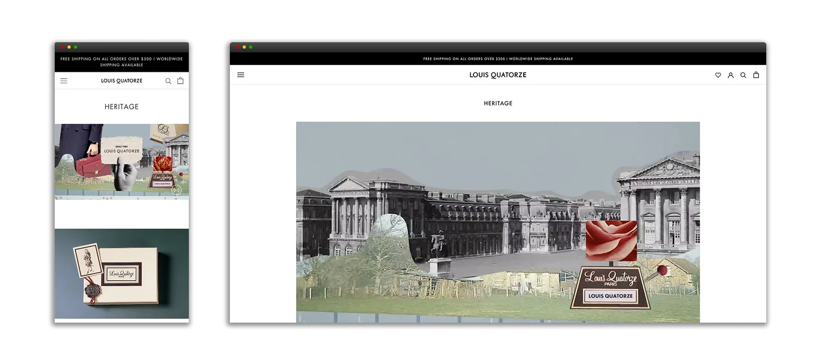The height and width of the screenshot is (364, 821).
Task: Click the search magnifier in the desktop header
Action: pos(743,75)
